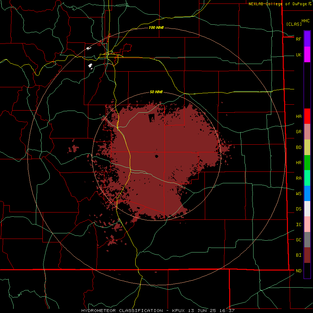Click the IC light pink legend swatch
Image resolution: width=313 pixels, height=313 pixels.
(307, 224)
